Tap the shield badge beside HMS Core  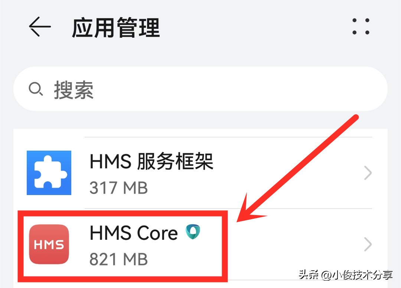coord(193,232)
